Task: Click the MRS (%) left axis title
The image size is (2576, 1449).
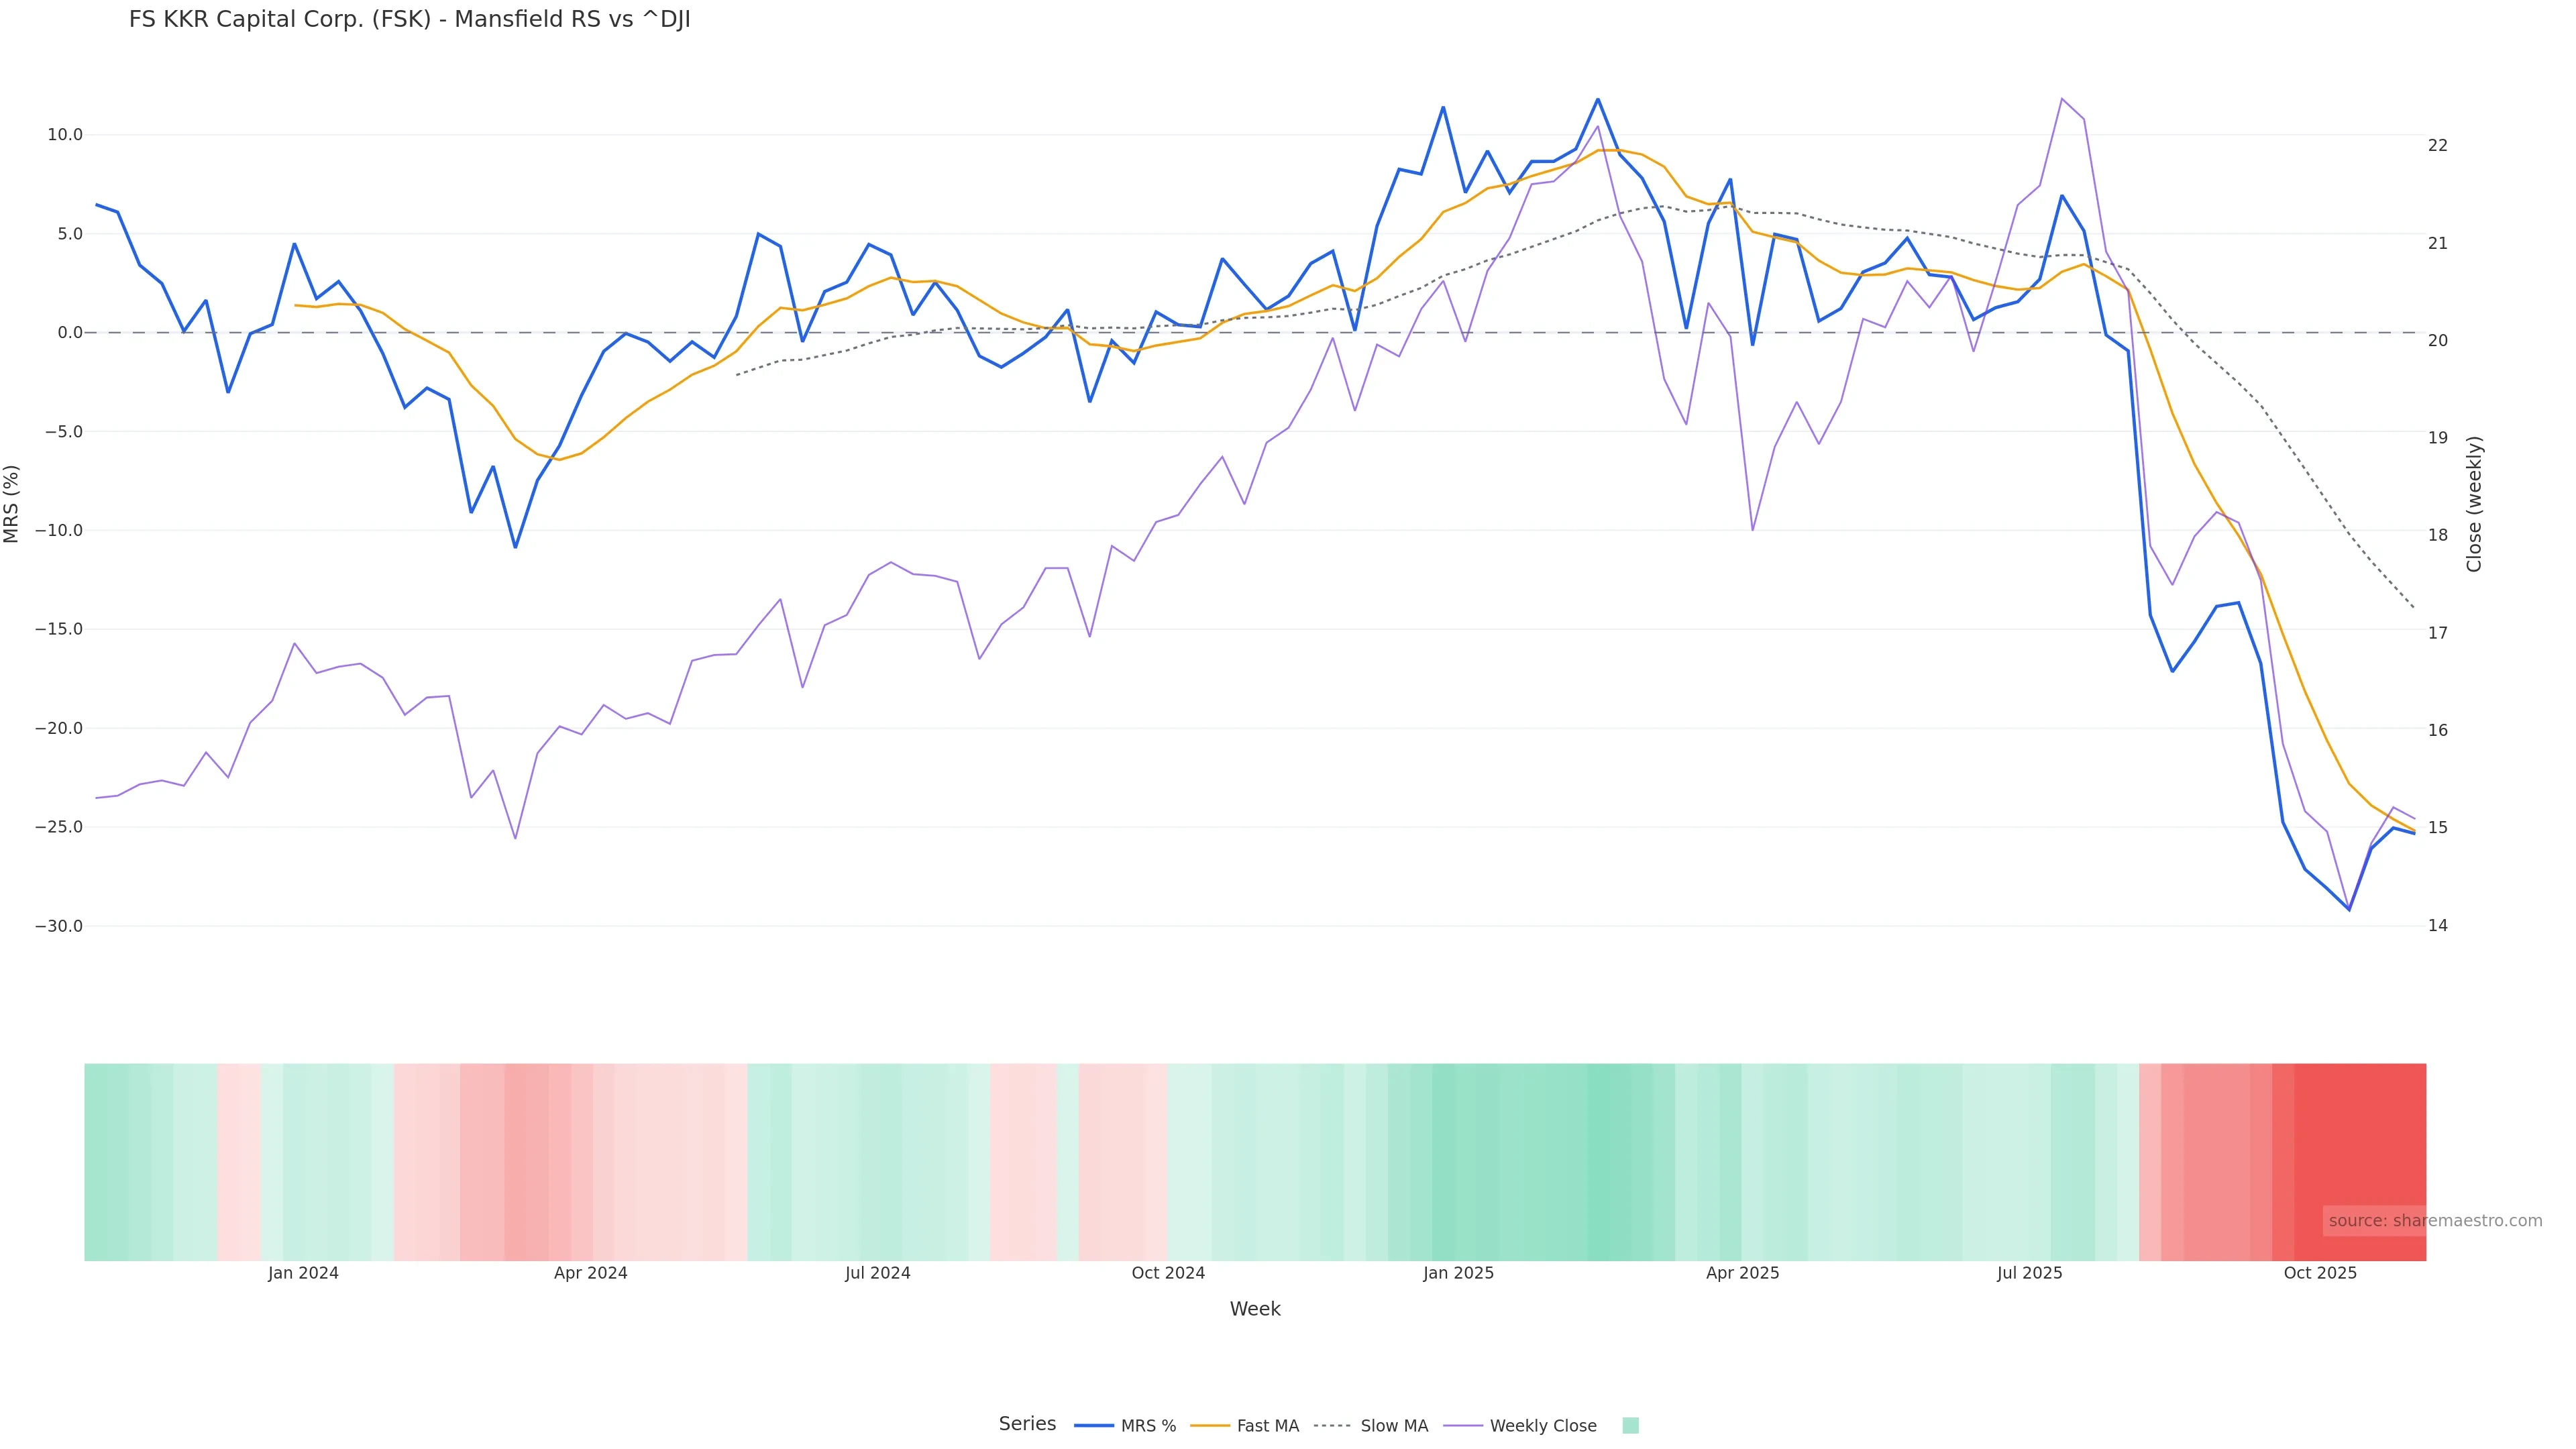Action: tap(12, 504)
